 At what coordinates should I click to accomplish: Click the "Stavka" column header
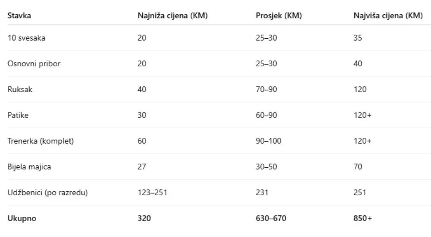click(x=19, y=16)
